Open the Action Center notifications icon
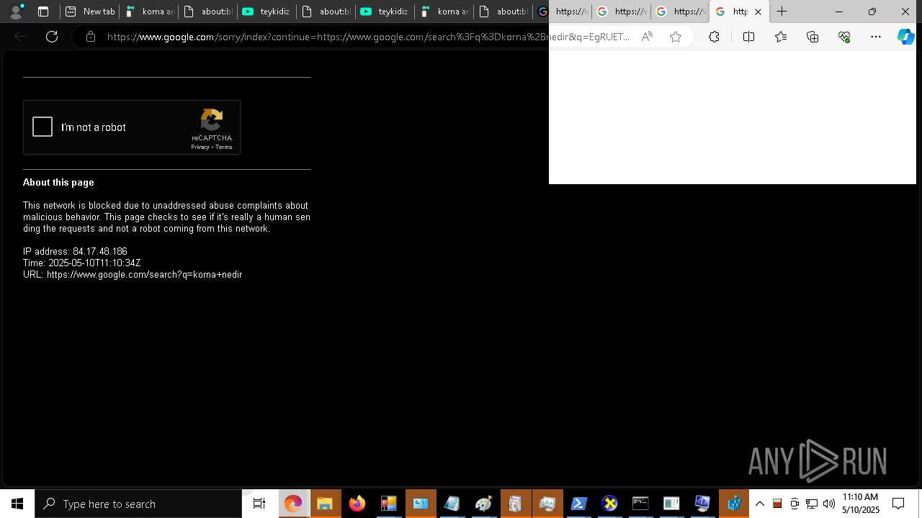The image size is (922, 518). point(898,504)
